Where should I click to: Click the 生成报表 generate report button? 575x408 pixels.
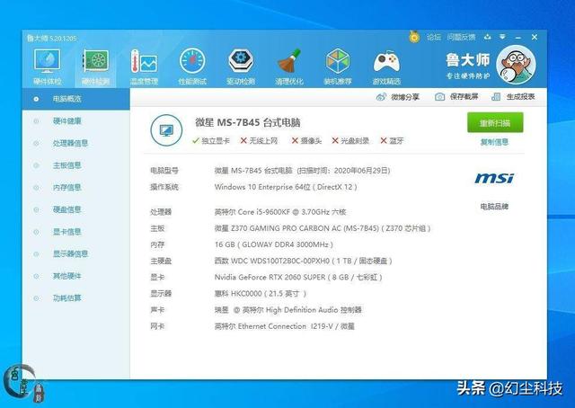[513, 97]
